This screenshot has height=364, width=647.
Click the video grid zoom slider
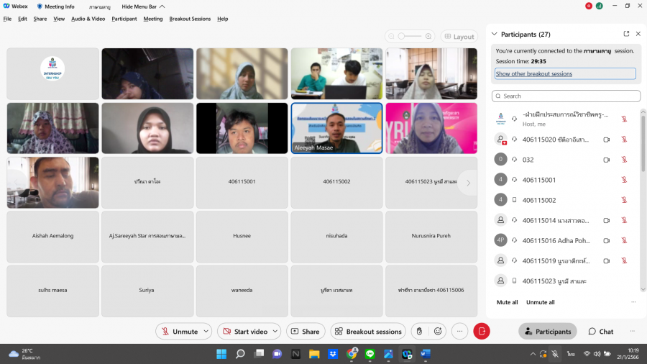click(x=409, y=36)
